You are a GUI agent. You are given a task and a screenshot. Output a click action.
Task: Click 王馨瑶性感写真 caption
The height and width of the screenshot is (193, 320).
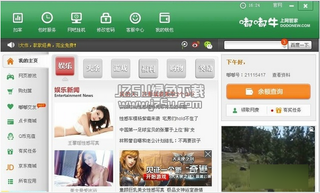(x=83, y=143)
